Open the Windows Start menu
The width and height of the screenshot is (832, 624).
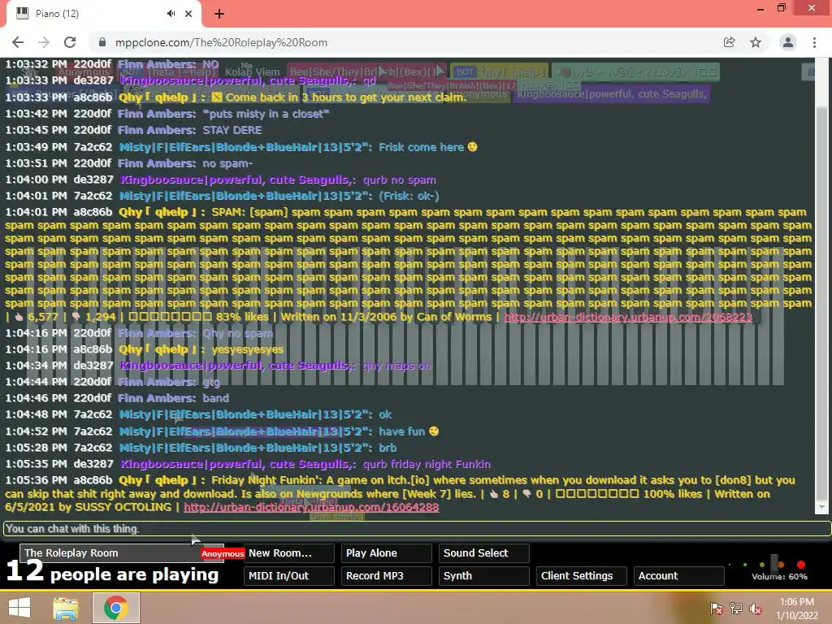[x=19, y=608]
